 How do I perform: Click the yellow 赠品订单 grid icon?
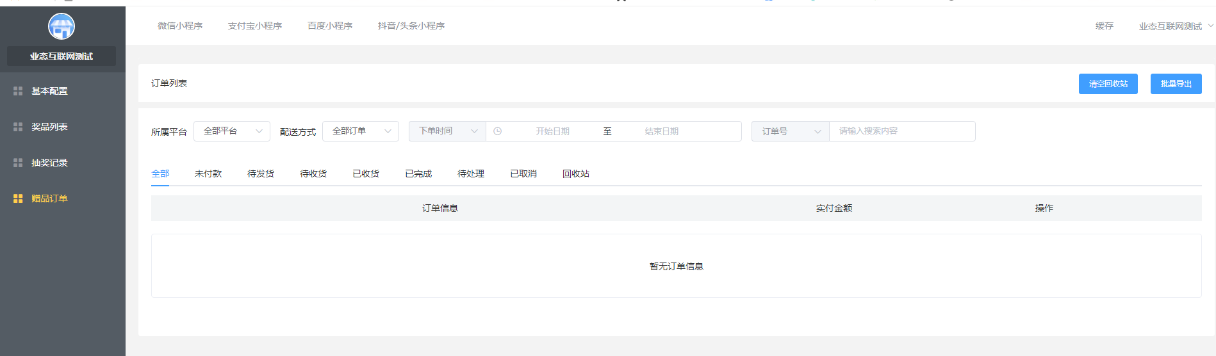[18, 198]
